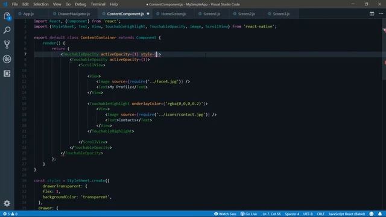Select language mode JavaScript React (Babel)

coord(347,214)
